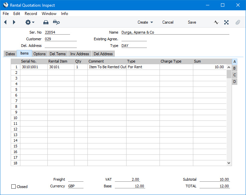Image resolution: width=246 pixels, height=195 pixels.
Task: Open the Record menu
Action: (31, 14)
